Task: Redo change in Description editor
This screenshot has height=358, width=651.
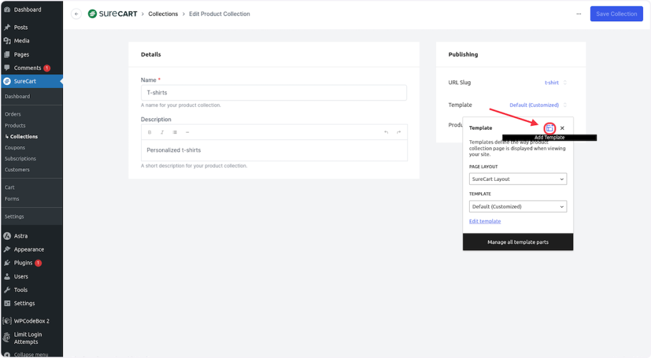Action: coord(399,132)
